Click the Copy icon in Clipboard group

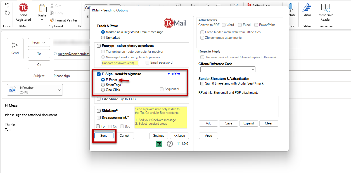[x=52, y=13]
